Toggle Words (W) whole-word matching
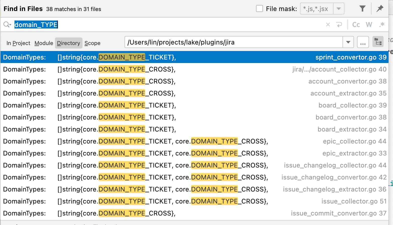This screenshot has height=225, width=393. (369, 24)
